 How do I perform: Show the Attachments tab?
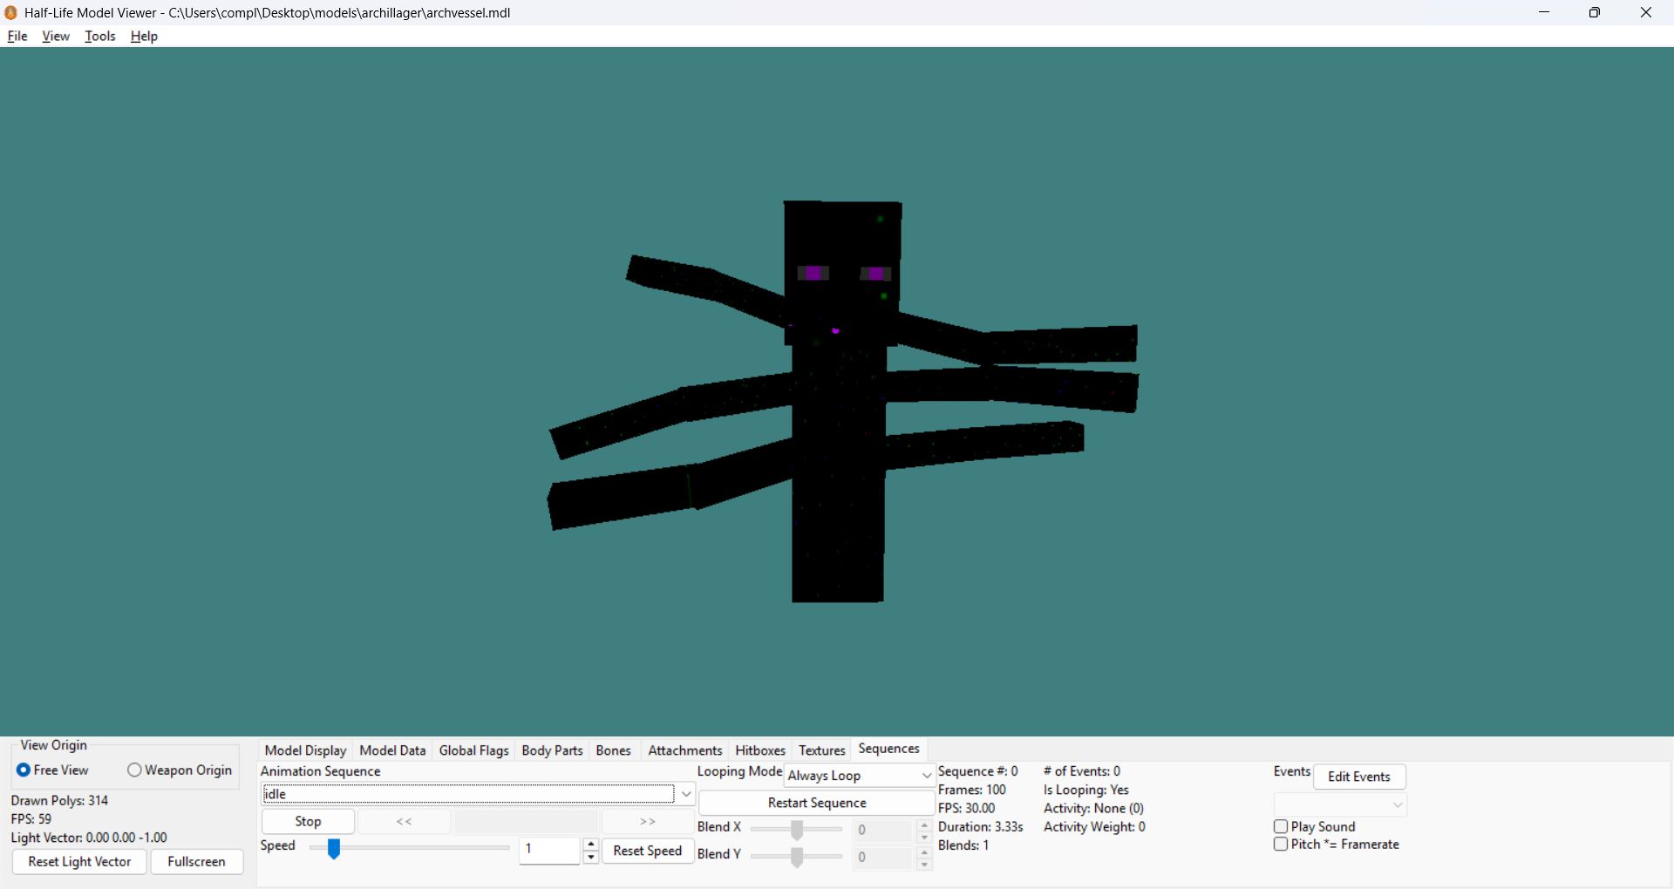click(685, 750)
